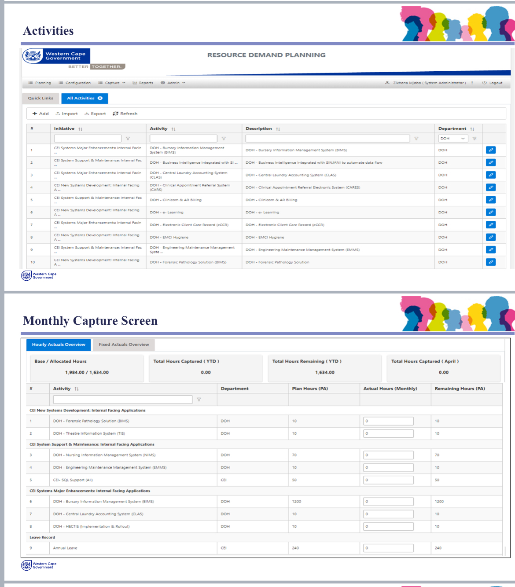Sort by the Activity column sort arrows
Viewport: 515px width, 587px height.
click(x=173, y=129)
